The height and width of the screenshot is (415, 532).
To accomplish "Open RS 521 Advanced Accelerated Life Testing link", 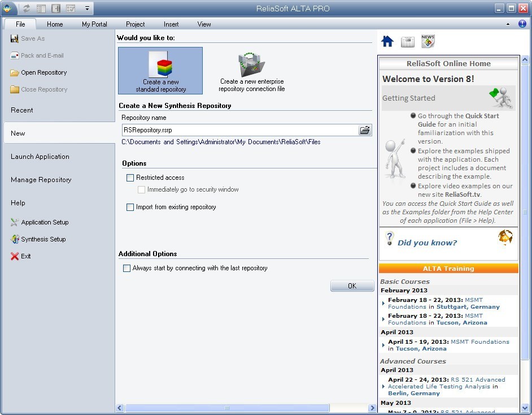I will tap(447, 383).
